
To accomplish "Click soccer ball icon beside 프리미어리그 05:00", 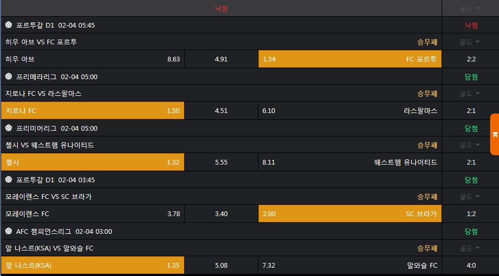I will 9,128.
